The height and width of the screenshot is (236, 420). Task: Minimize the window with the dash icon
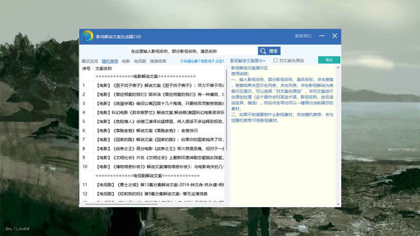322,36
